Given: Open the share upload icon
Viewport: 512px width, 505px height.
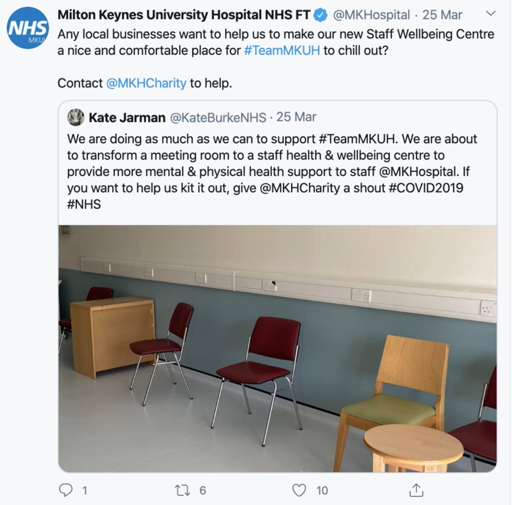Looking at the screenshot, I should (416, 490).
